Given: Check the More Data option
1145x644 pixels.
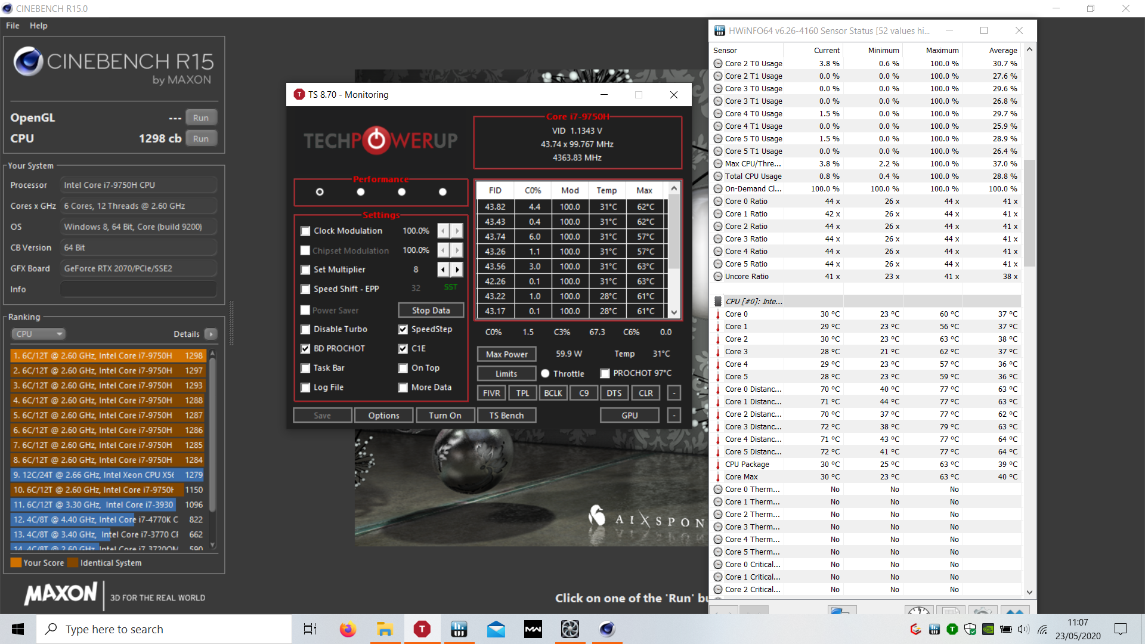Looking at the screenshot, I should click(x=403, y=388).
